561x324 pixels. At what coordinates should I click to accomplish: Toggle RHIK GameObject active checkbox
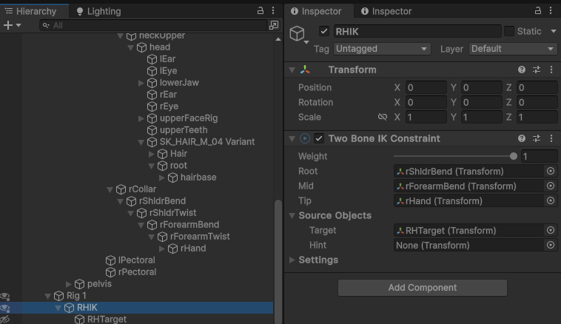pyautogui.click(x=324, y=31)
